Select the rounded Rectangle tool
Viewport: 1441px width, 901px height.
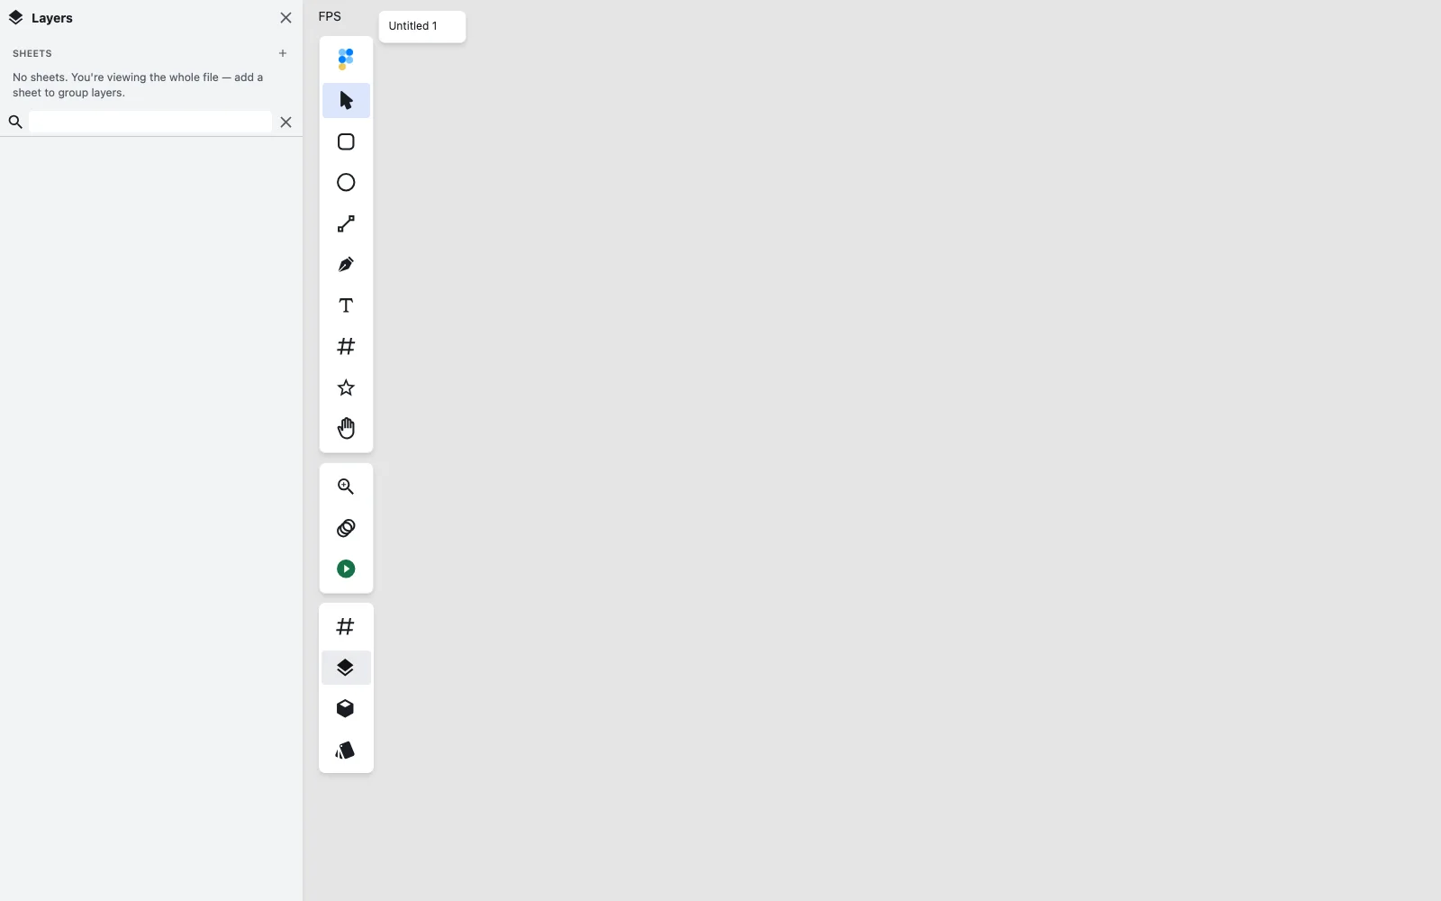click(346, 141)
